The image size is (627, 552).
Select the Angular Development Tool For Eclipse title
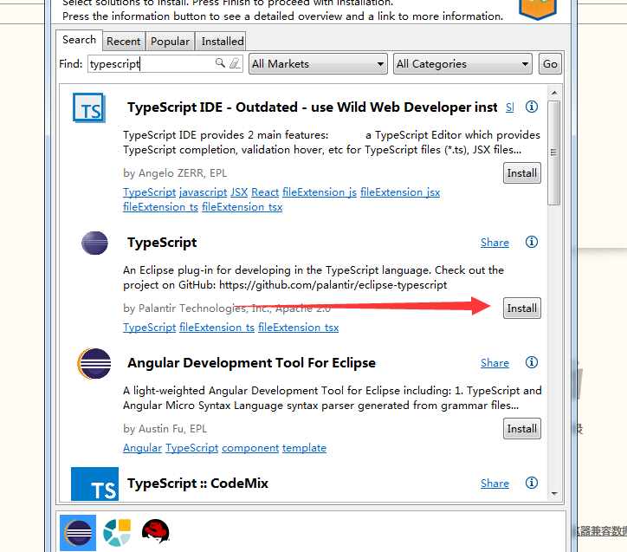pos(251,363)
